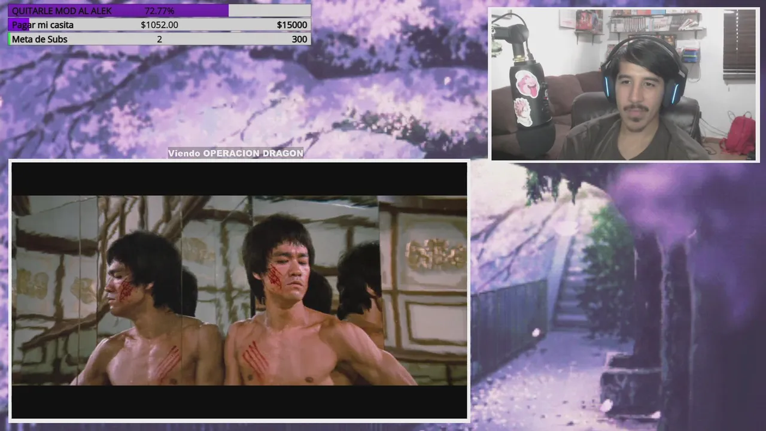766x431 pixels.
Task: Click the 300 subs target number
Action: (300, 39)
